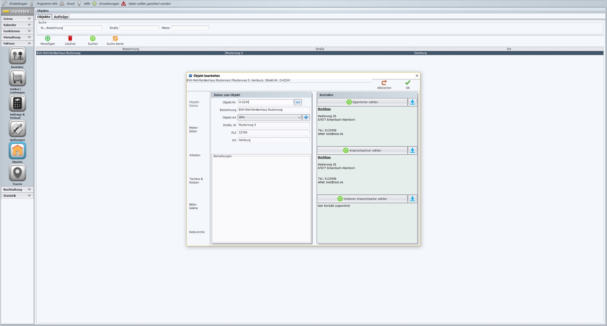Image resolution: width=607 pixels, height=326 pixels.
Task: Open Aufträge & Verkauf calculator icon
Action: click(17, 103)
